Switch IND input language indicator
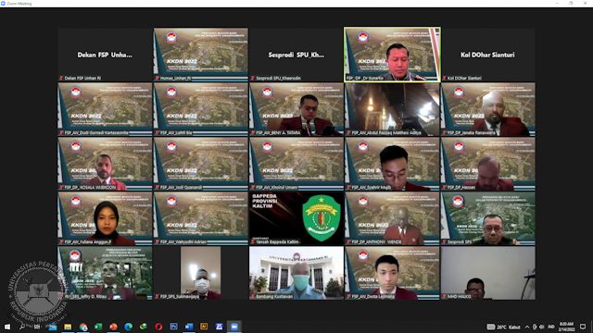The height and width of the screenshot is (333, 593). [x=551, y=327]
